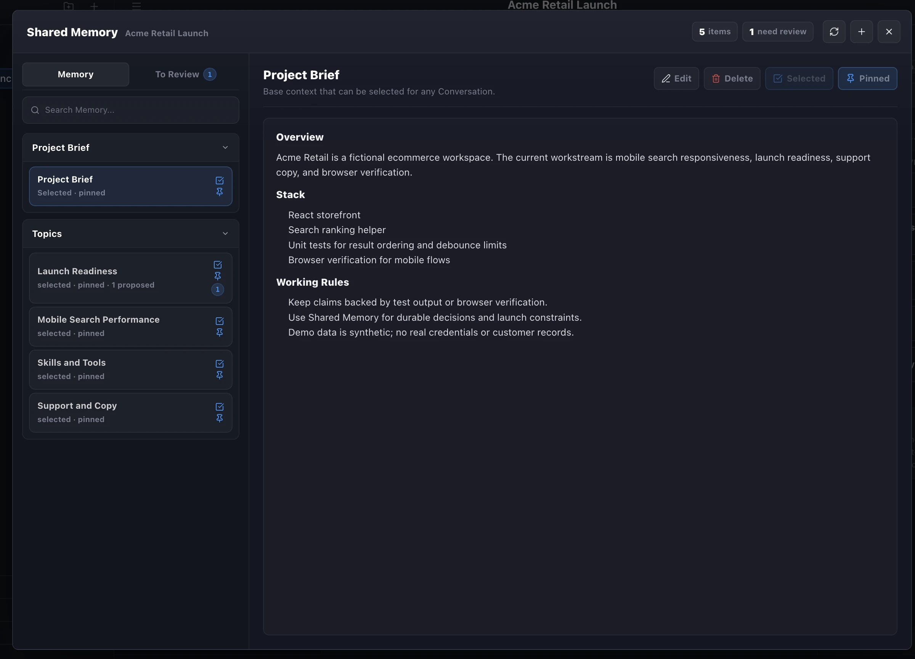
Task: Click the 5 items counter
Action: (x=714, y=32)
